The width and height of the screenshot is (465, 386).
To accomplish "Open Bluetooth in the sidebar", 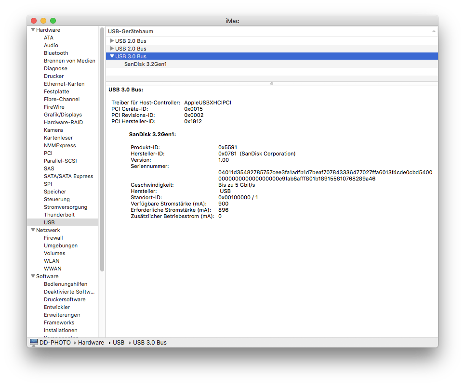I will point(56,53).
